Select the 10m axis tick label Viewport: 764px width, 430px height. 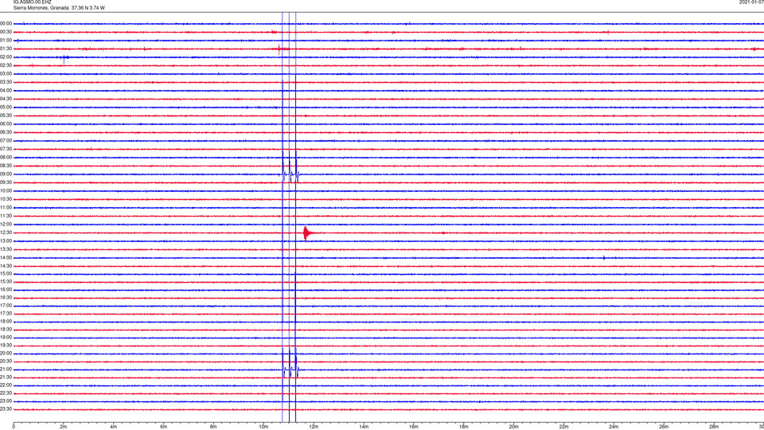coord(263,427)
